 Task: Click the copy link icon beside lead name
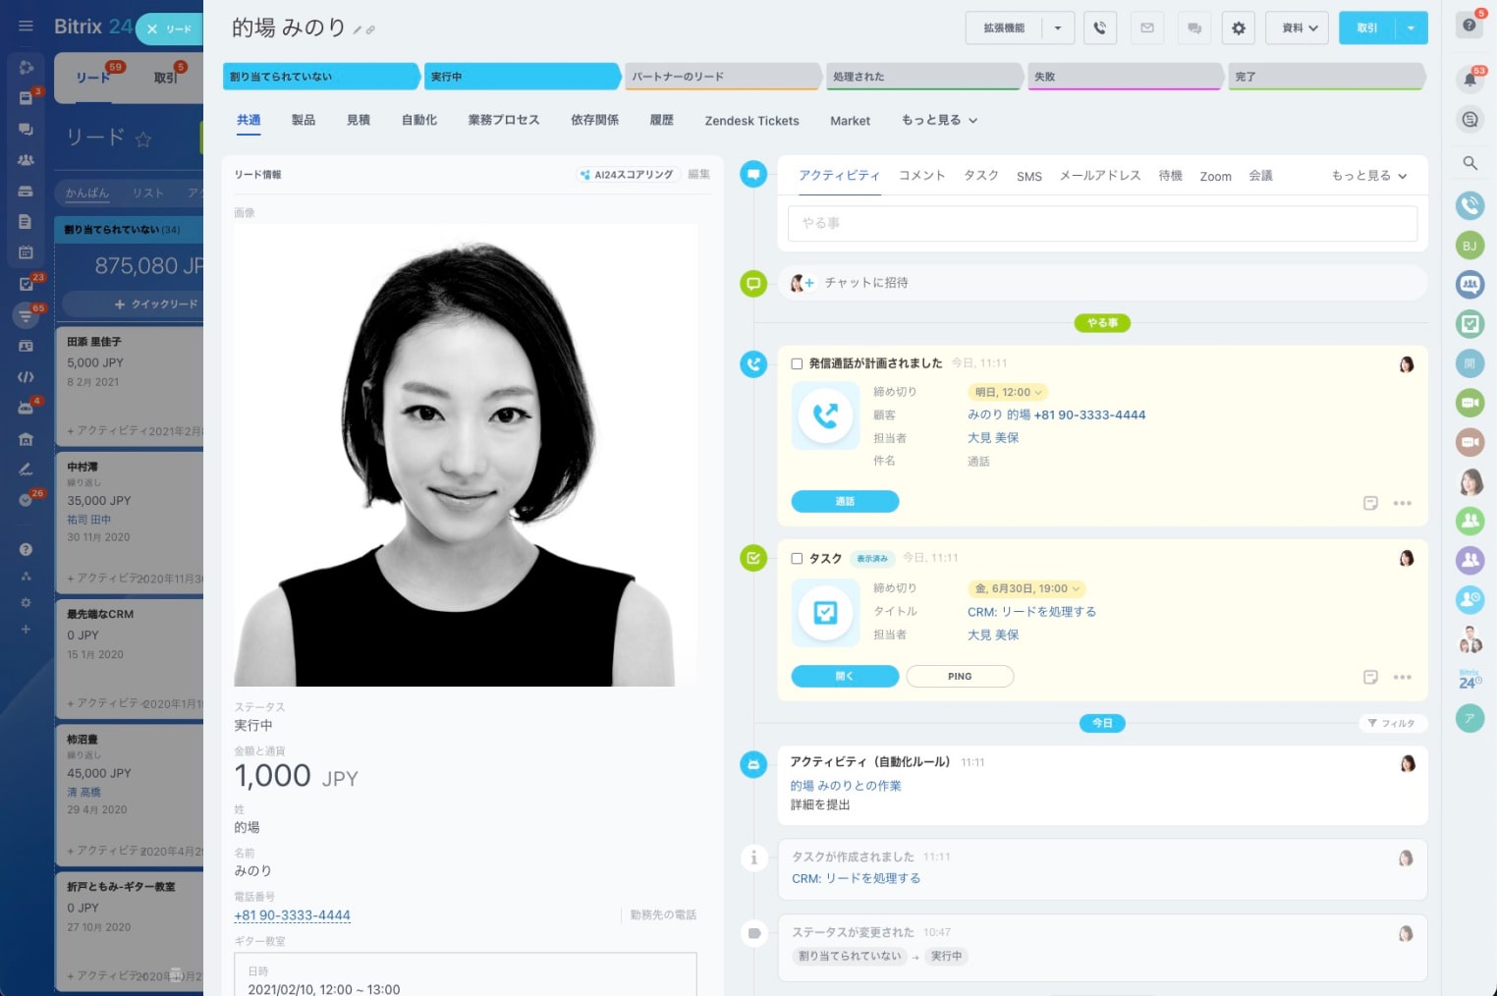tap(370, 30)
